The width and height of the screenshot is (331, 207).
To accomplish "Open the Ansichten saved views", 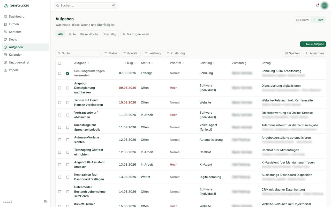I will [x=315, y=53].
